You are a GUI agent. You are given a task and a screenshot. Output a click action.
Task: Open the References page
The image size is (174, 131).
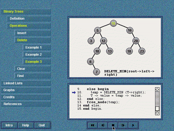pyautogui.click(x=26, y=104)
